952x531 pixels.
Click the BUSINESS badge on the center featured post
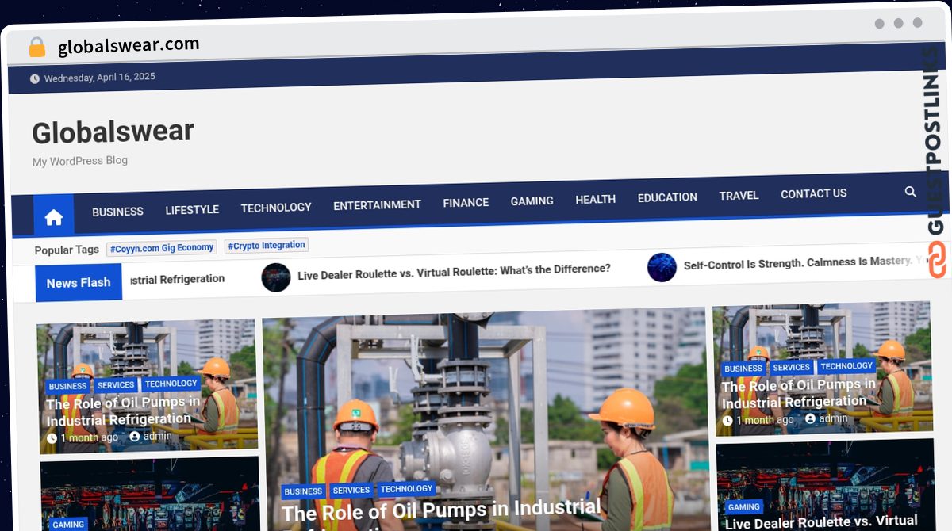pos(303,492)
